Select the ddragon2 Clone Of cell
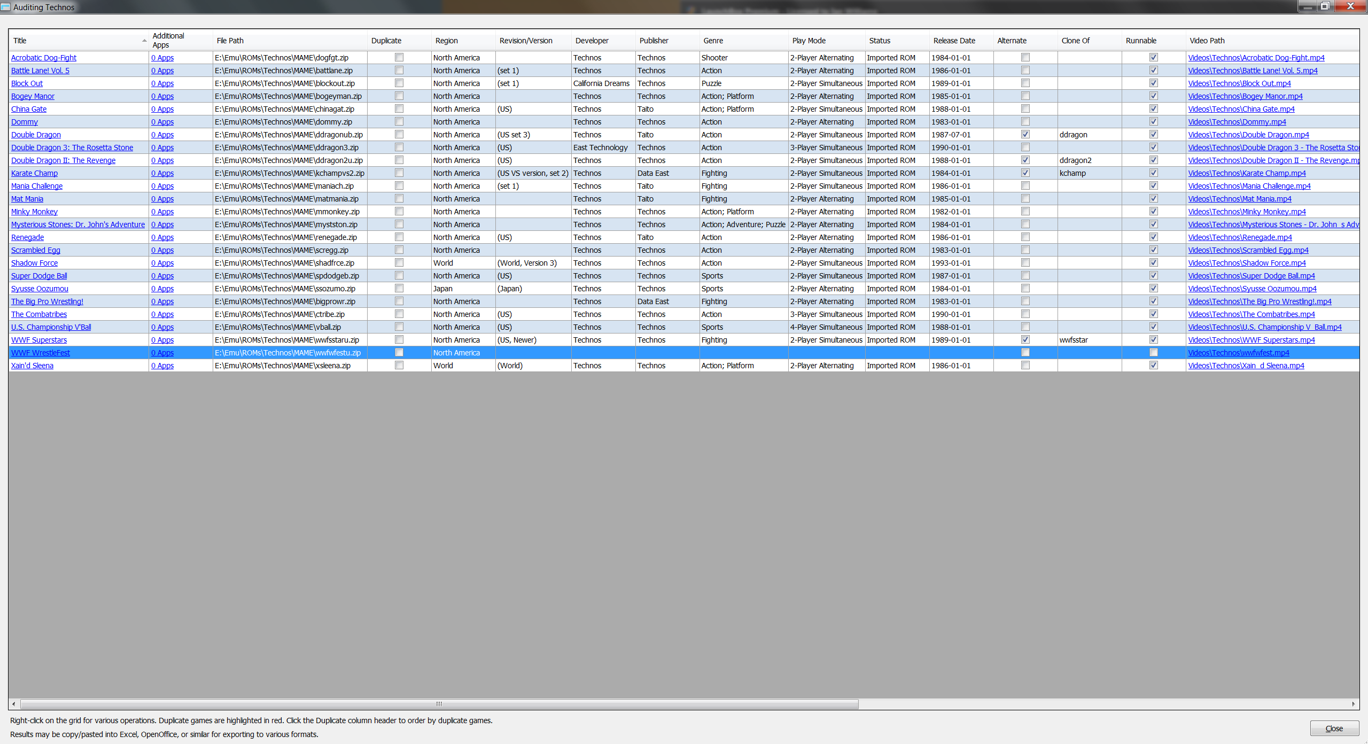The height and width of the screenshot is (744, 1368). pyautogui.click(x=1090, y=160)
